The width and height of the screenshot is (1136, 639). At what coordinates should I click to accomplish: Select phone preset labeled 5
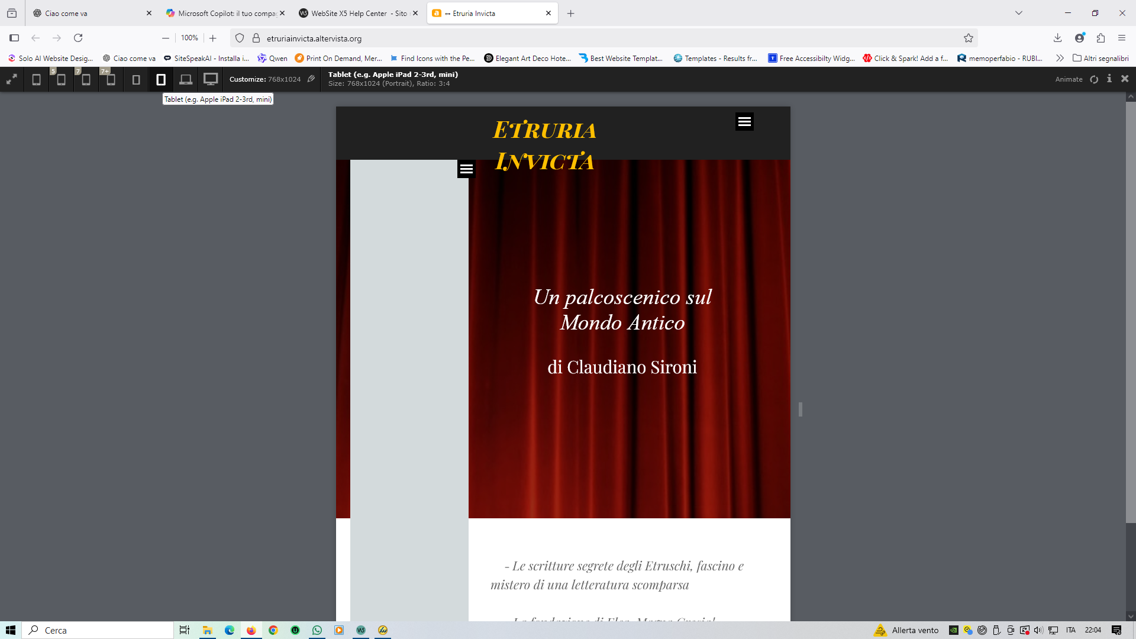tap(61, 80)
